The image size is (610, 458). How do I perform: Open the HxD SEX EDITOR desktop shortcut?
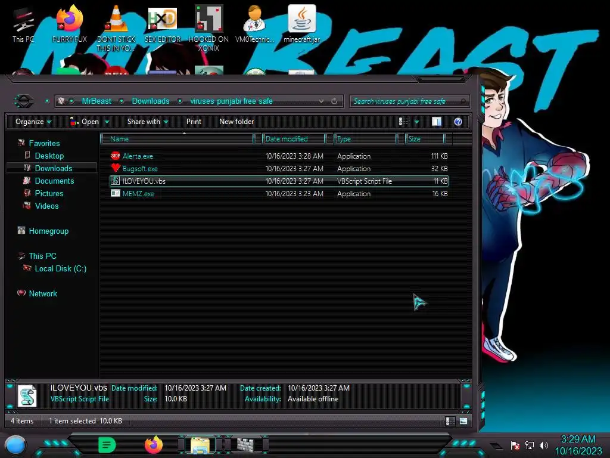pyautogui.click(x=163, y=25)
